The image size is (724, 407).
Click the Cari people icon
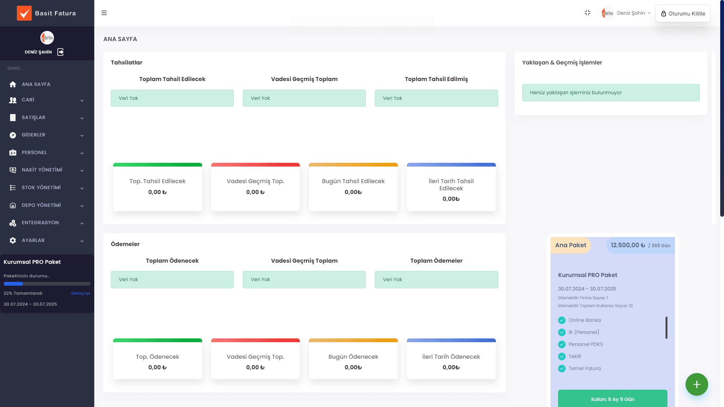point(13,100)
